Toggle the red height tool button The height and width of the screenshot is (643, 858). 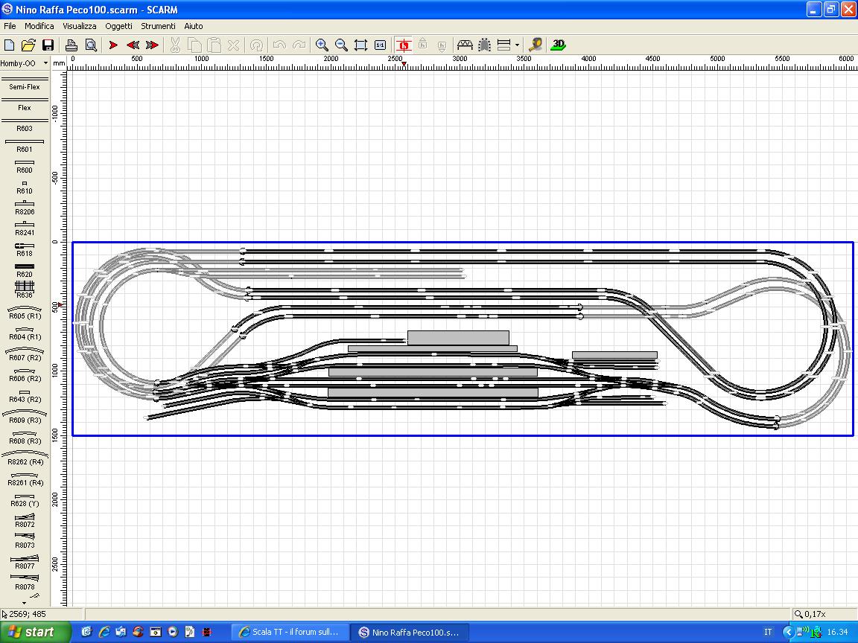click(x=404, y=45)
